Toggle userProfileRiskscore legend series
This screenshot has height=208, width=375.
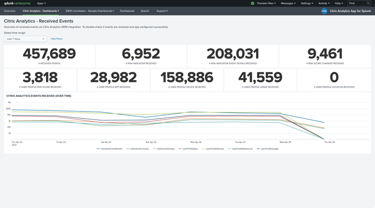tap(240, 148)
